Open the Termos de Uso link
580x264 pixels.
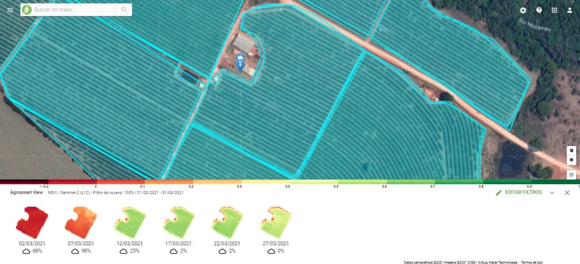click(x=531, y=262)
